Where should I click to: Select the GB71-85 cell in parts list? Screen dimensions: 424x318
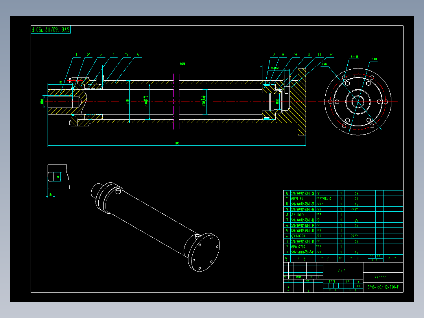297,199
